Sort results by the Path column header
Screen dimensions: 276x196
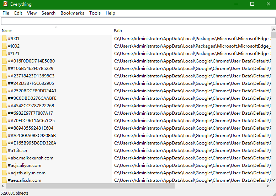pyautogui.click(x=191, y=31)
